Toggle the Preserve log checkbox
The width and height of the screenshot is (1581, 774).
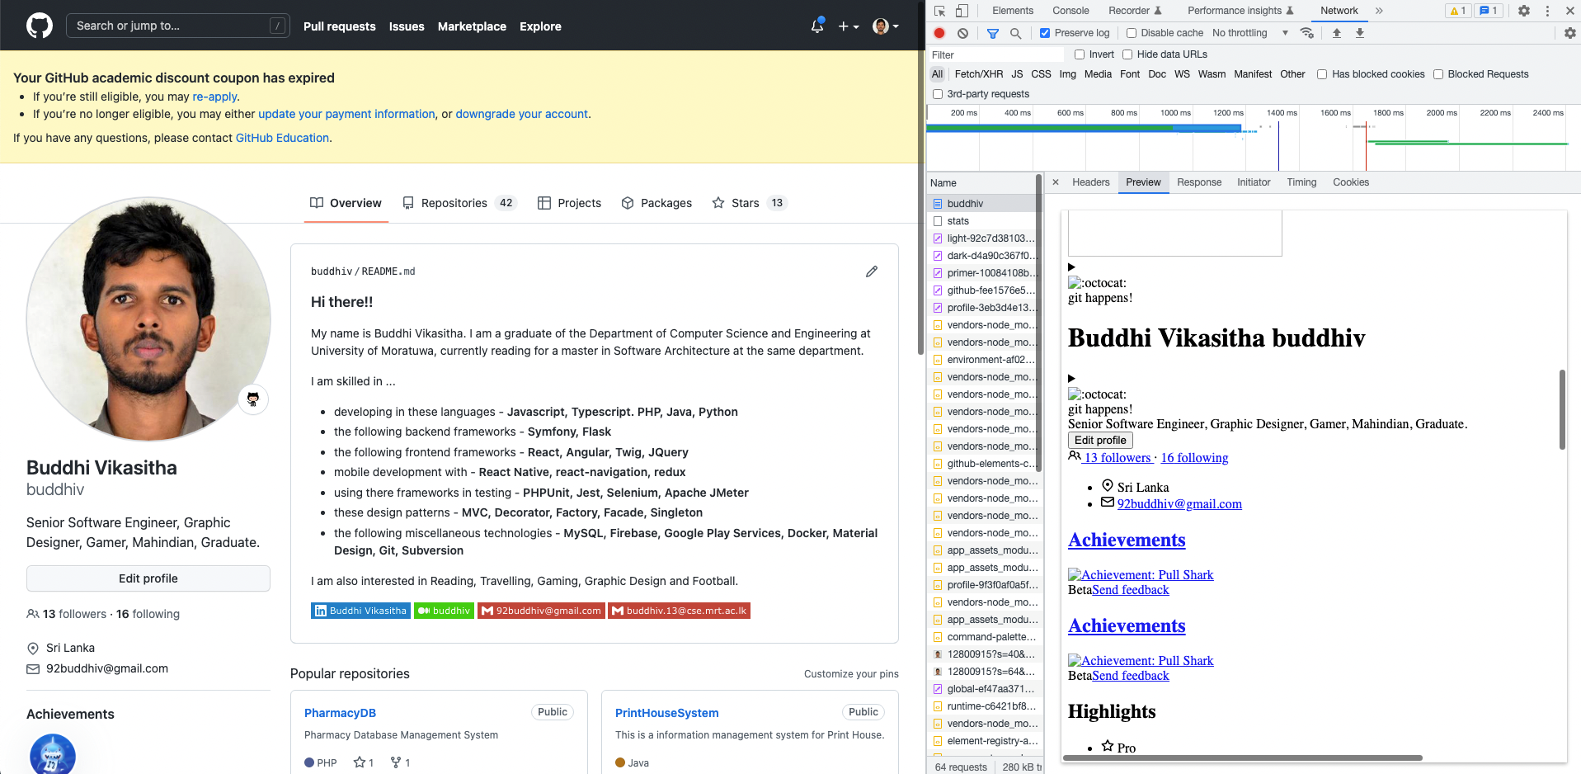pos(1045,33)
